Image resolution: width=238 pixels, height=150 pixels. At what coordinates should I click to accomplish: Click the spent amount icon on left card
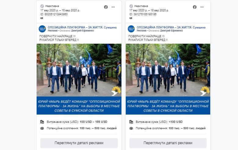pyautogui.click(x=42, y=122)
